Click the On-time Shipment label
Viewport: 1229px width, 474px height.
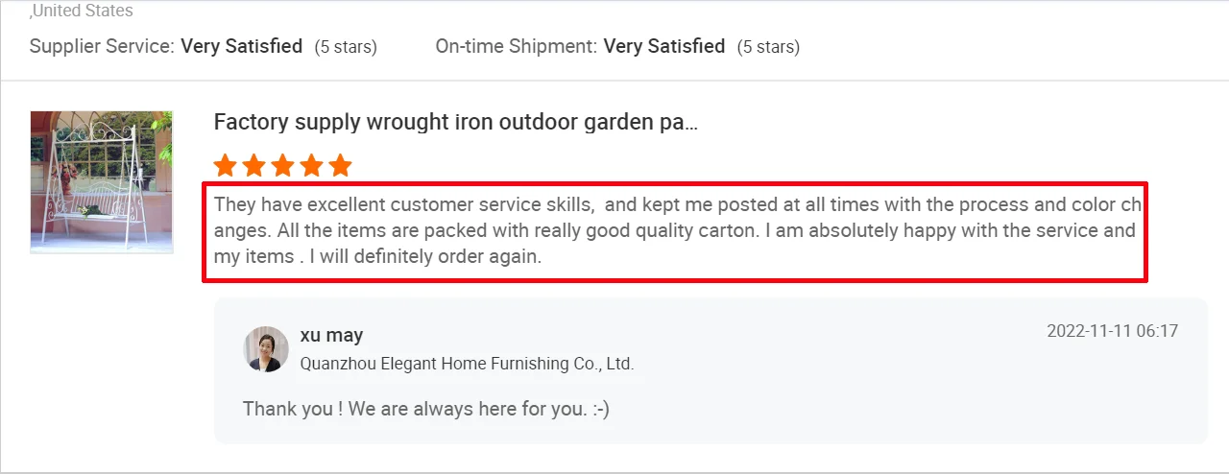point(516,46)
